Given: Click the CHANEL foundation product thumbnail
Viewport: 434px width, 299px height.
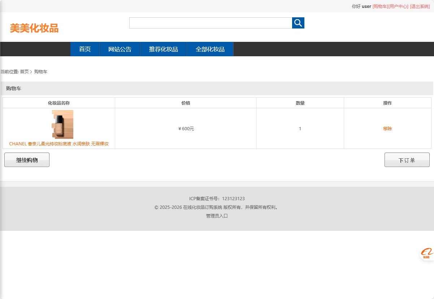Looking at the screenshot, I should (62, 124).
